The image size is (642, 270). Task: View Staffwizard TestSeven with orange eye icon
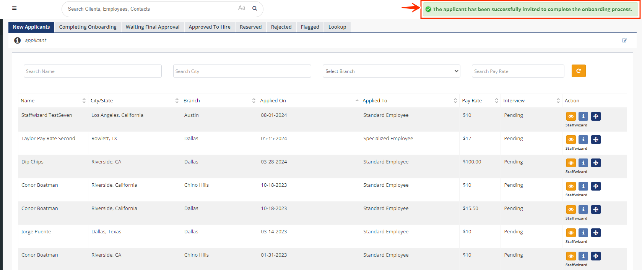pyautogui.click(x=570, y=116)
